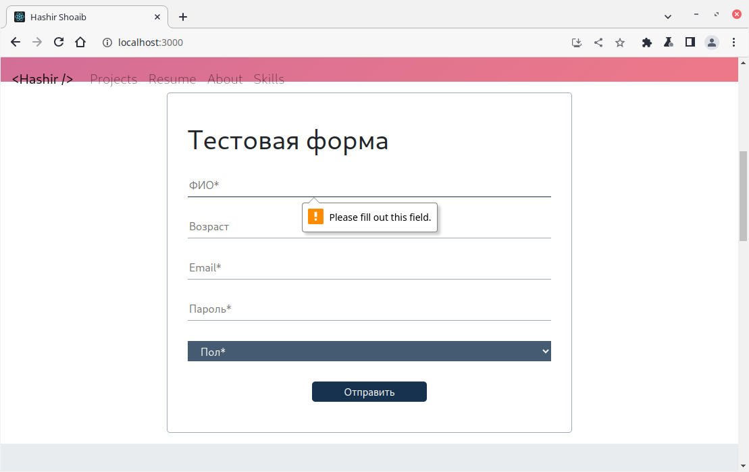Reload the page with the refresh icon

coord(59,42)
